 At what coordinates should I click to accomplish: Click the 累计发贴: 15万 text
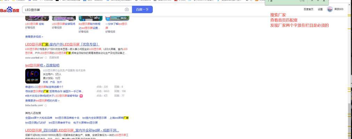pos(52,78)
